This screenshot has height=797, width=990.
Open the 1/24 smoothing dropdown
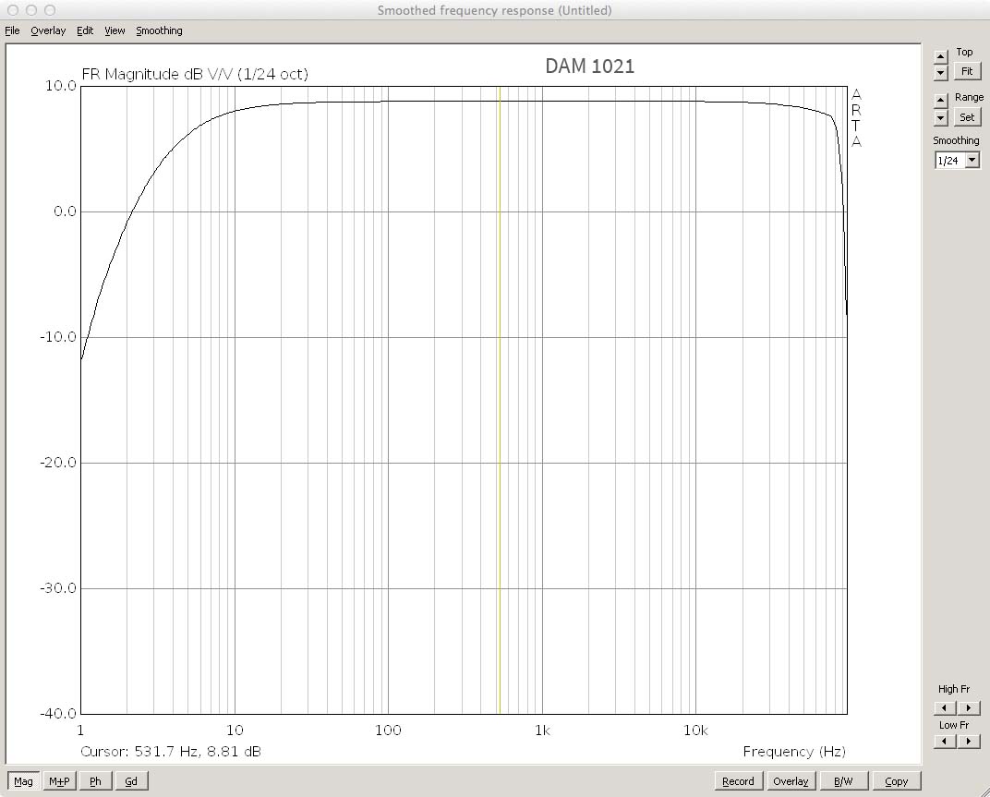point(972,161)
